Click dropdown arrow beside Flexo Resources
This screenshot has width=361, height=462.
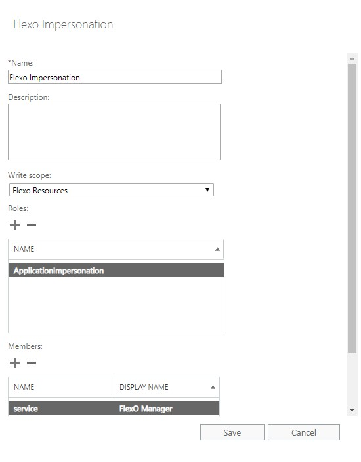point(207,190)
